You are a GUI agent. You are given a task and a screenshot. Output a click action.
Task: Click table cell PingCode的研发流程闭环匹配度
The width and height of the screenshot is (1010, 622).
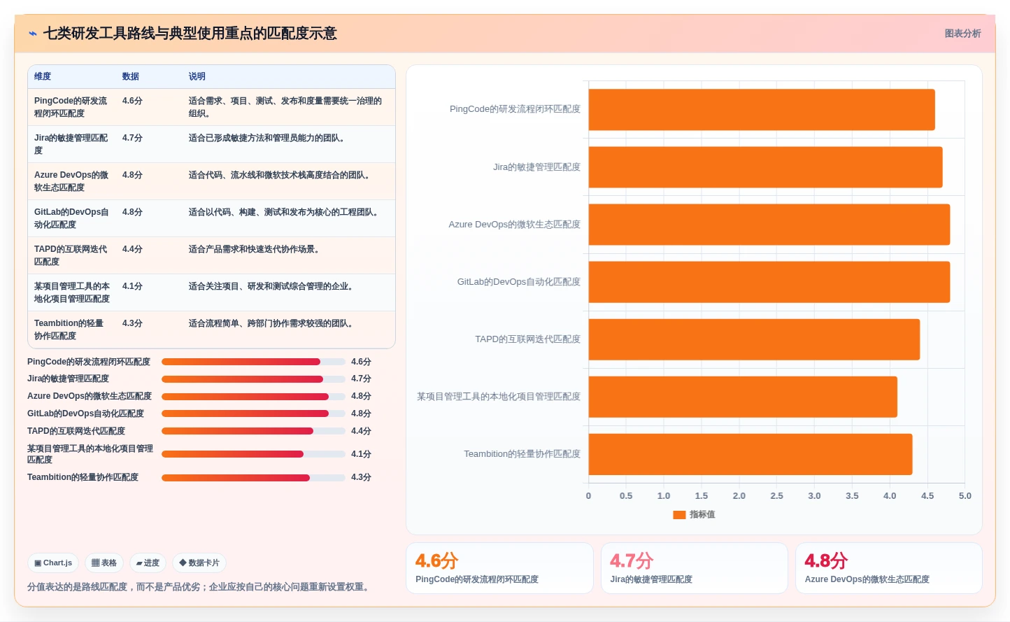pyautogui.click(x=71, y=107)
